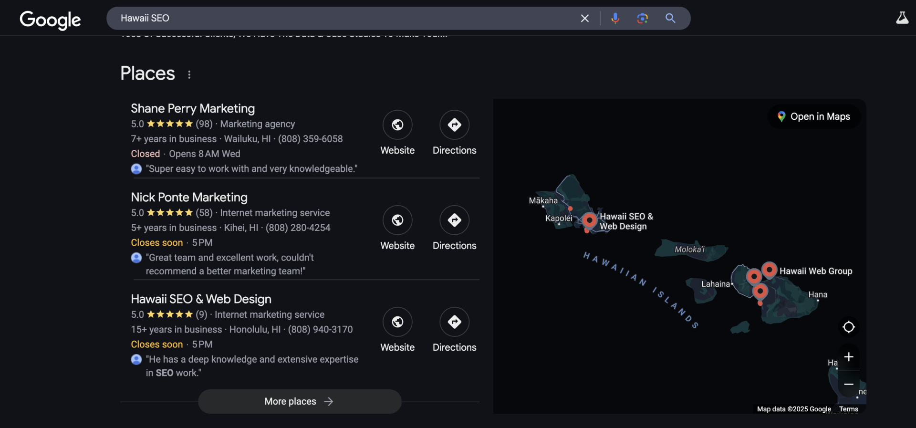
Task: Click Map data ©2025 Google attribution
Action: pos(794,409)
